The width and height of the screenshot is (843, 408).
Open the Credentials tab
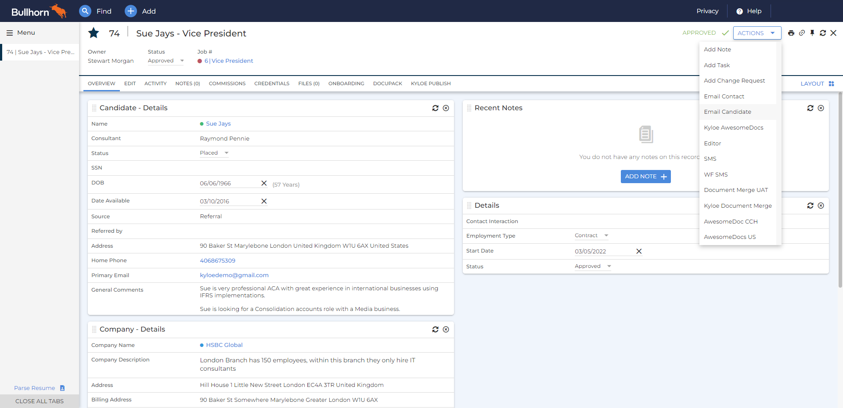(x=272, y=83)
